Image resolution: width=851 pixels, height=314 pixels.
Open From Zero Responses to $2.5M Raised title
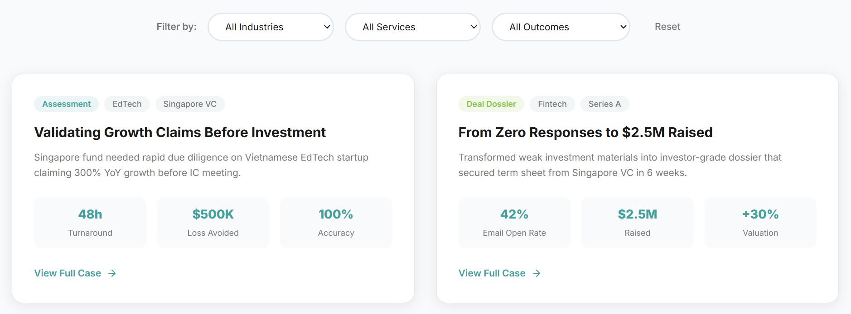point(585,132)
